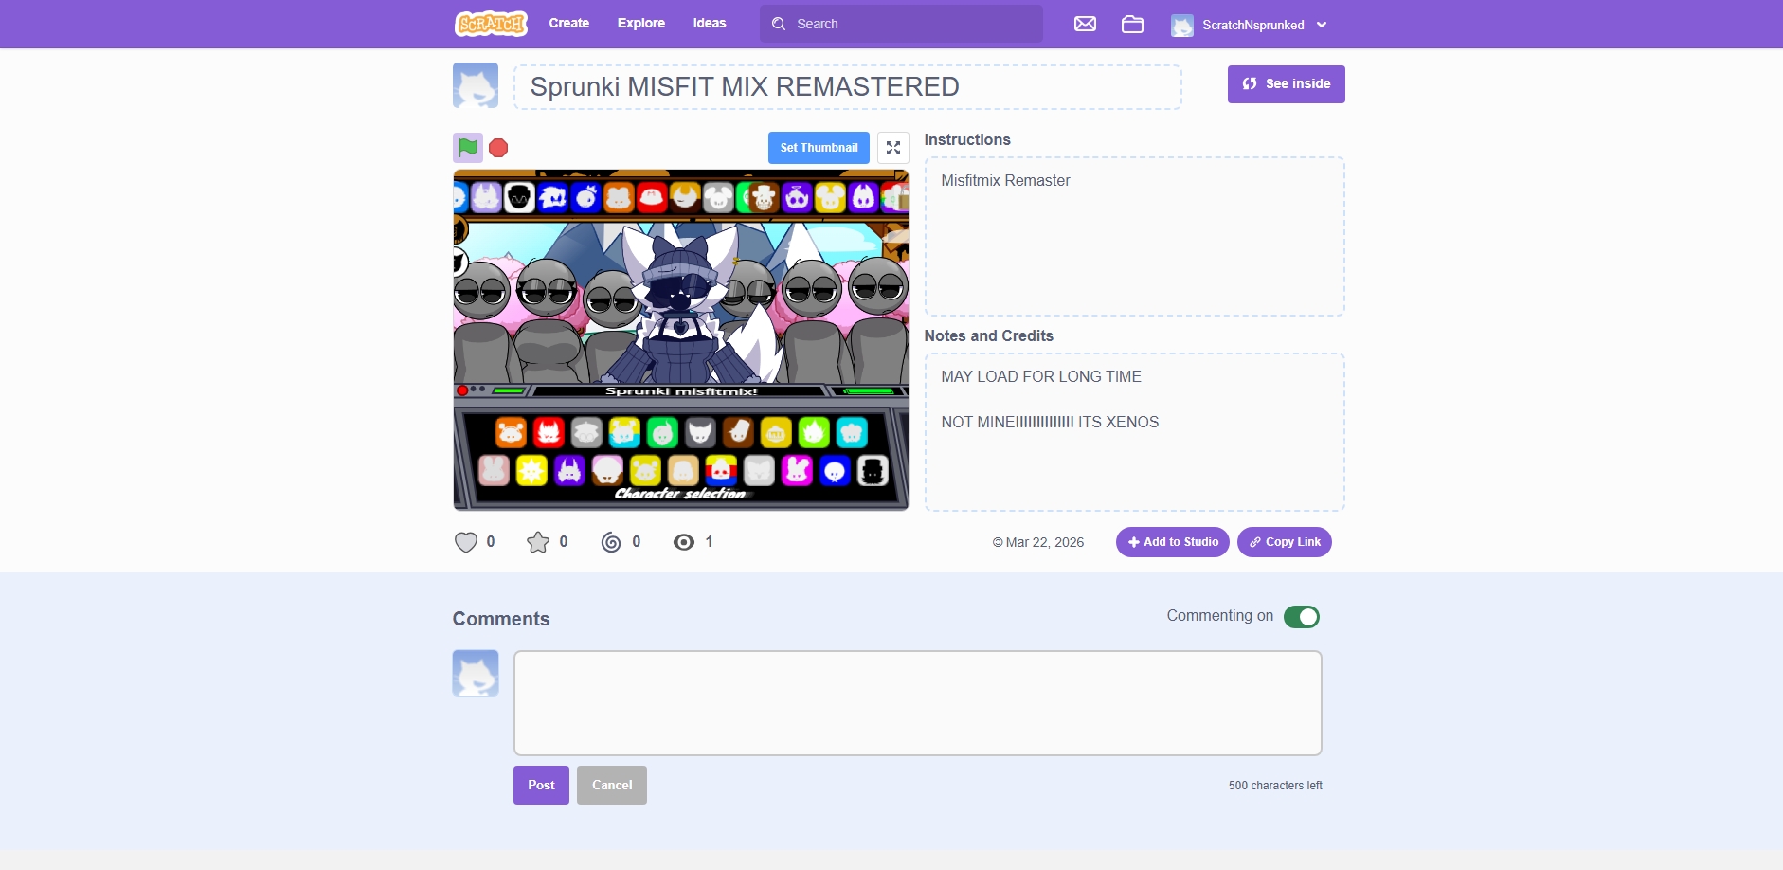Image resolution: width=1783 pixels, height=870 pixels.
Task: Click the Copy Link button
Action: 1285,542
